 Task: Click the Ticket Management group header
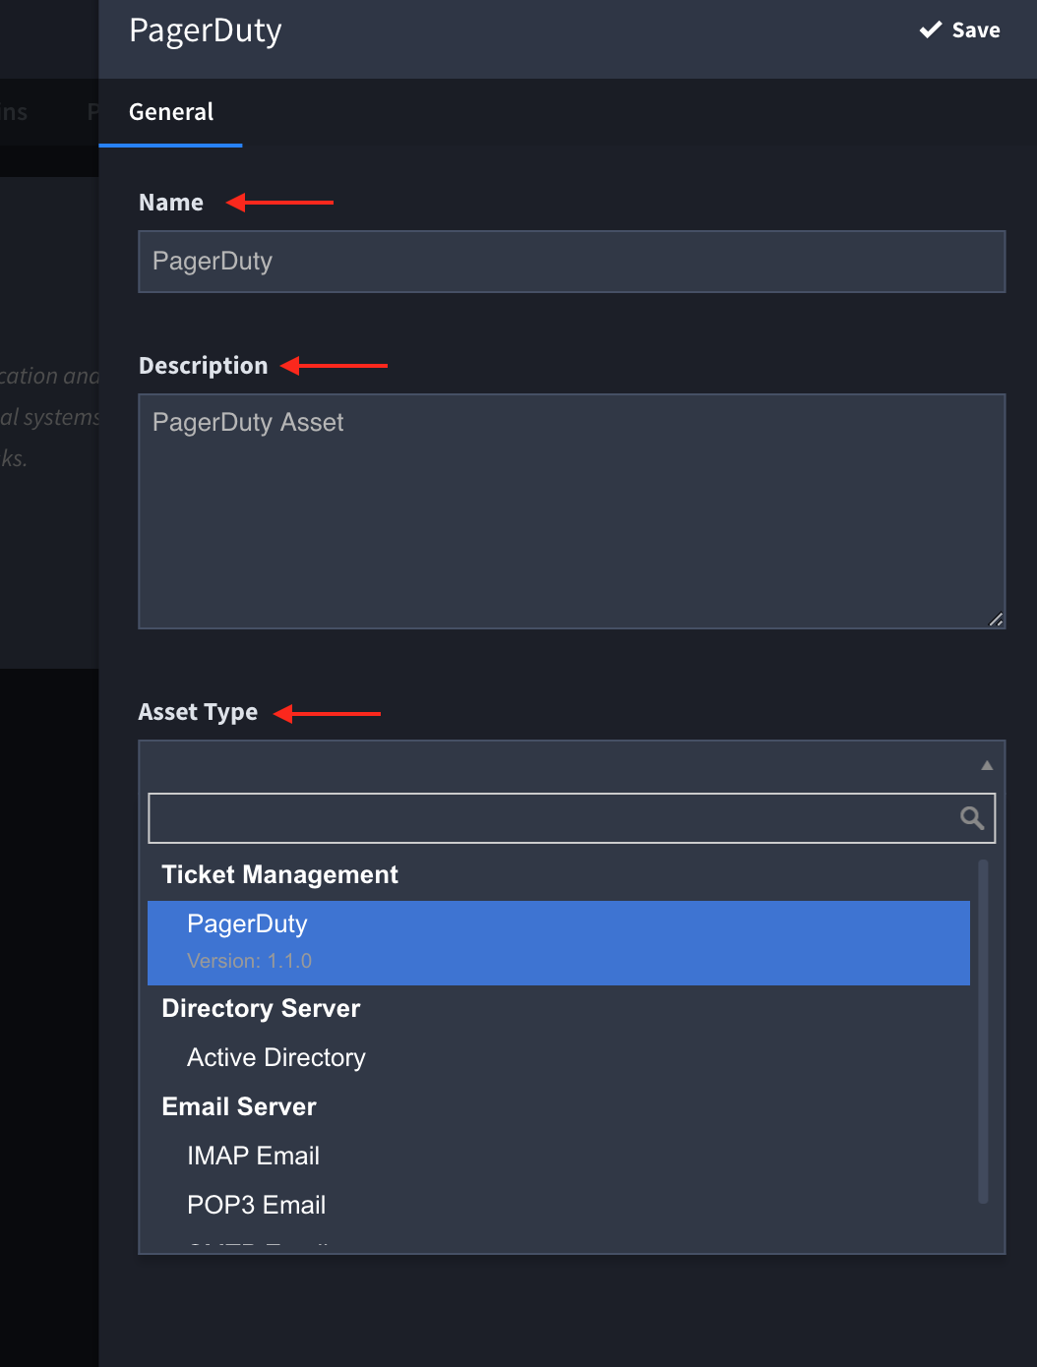click(280, 874)
